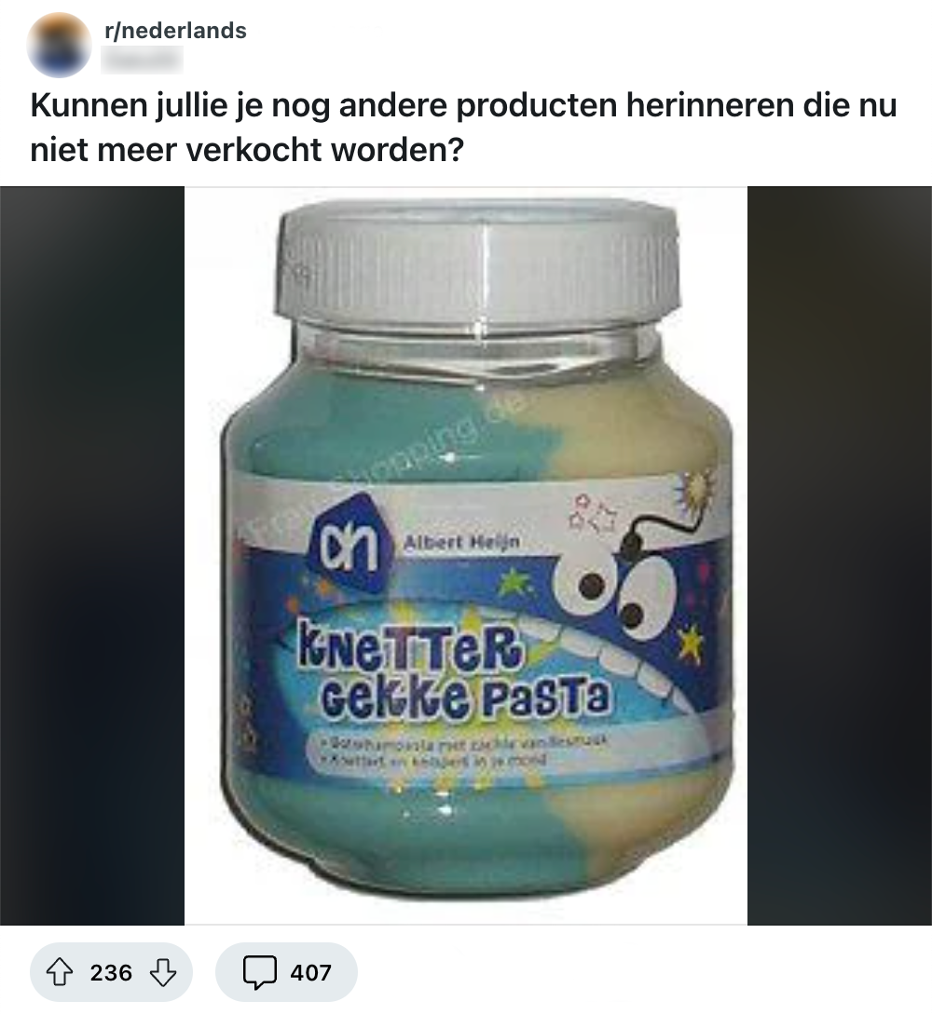
Task: View the Knetter Gekke Pasta jar image
Action: [x=466, y=555]
